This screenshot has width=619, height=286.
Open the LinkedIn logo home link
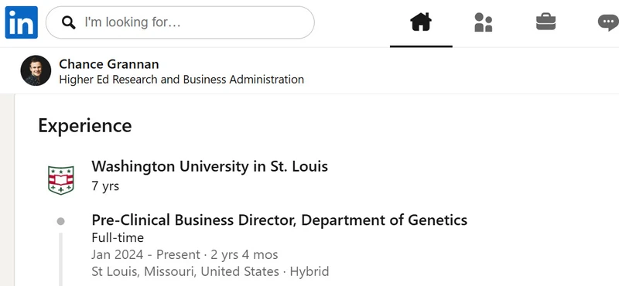pyautogui.click(x=22, y=22)
